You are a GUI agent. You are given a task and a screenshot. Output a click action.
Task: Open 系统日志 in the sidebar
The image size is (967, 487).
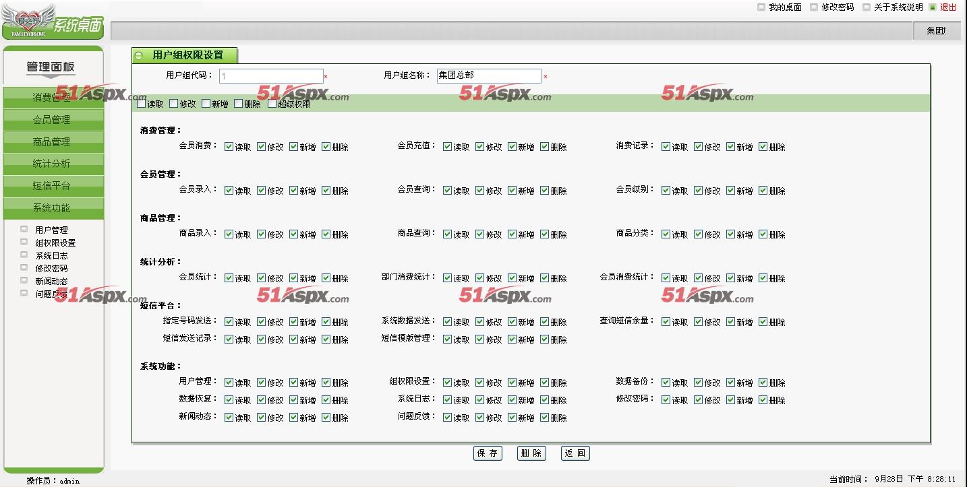click(51, 255)
